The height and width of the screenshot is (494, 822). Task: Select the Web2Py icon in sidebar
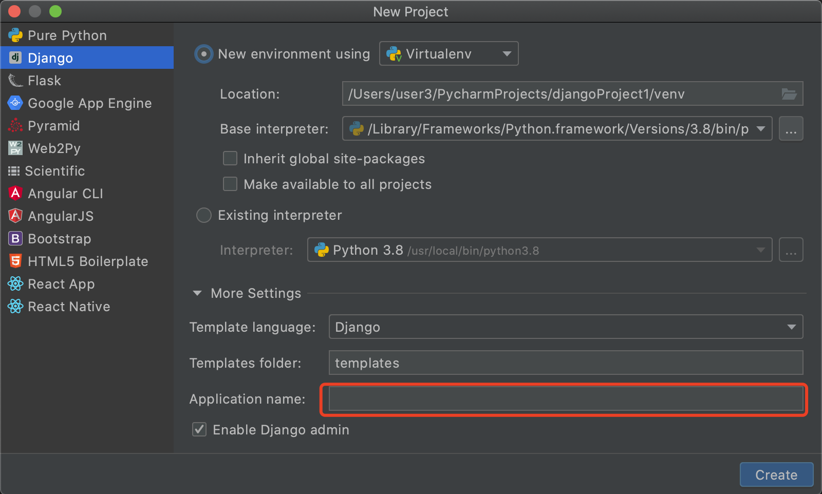tap(15, 148)
